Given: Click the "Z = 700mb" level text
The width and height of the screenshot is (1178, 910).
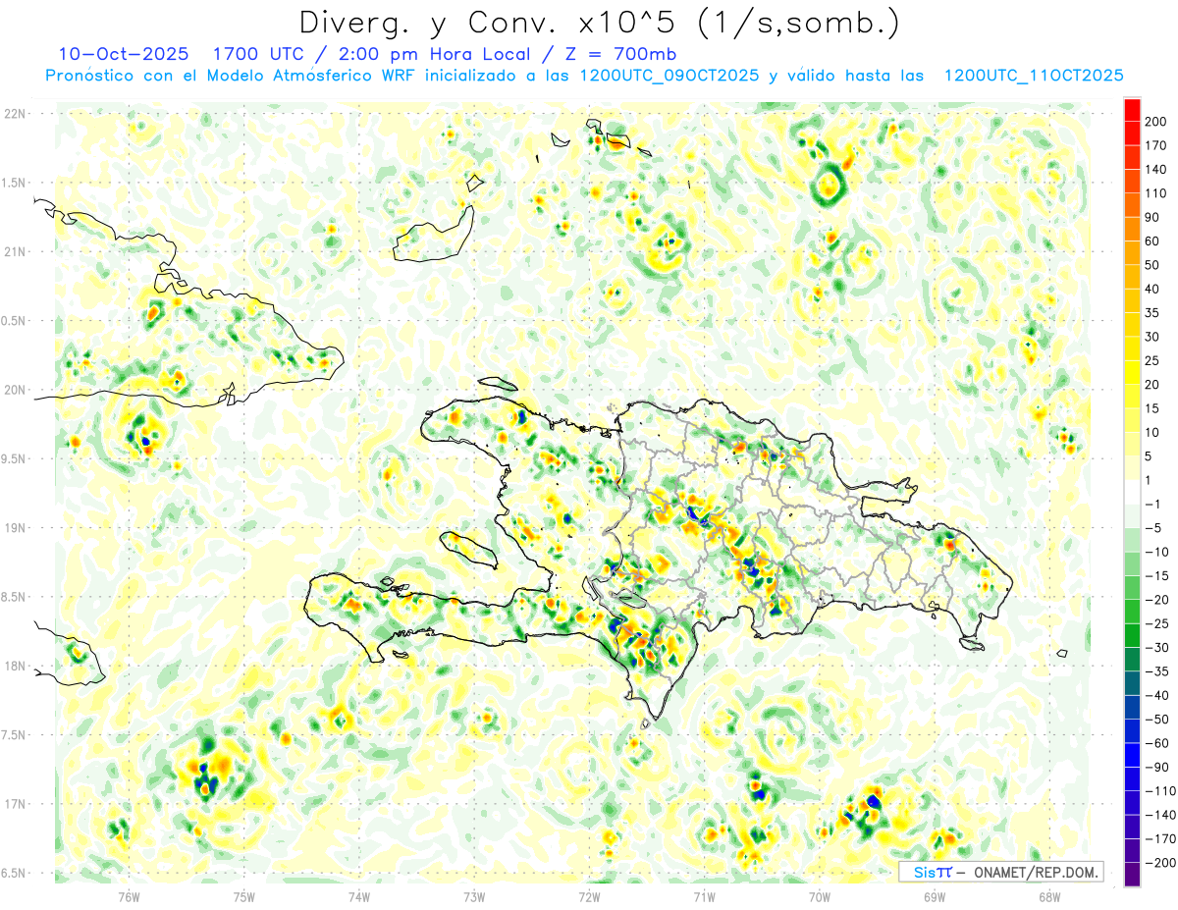Looking at the screenshot, I should [x=620, y=53].
